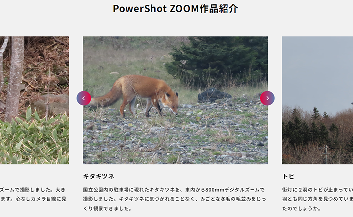Click the tree trunk in the left photo

pos(15,77)
